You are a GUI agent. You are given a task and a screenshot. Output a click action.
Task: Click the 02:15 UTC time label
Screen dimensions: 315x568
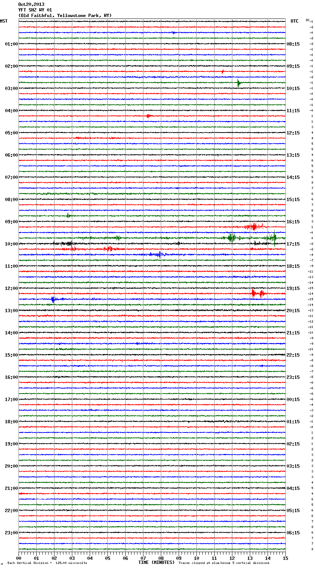click(x=293, y=444)
